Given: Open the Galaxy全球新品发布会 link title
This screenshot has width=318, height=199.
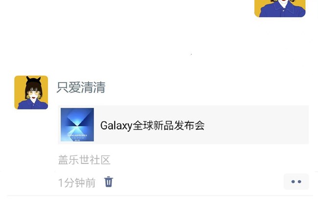Looking at the screenshot, I should point(152,126).
